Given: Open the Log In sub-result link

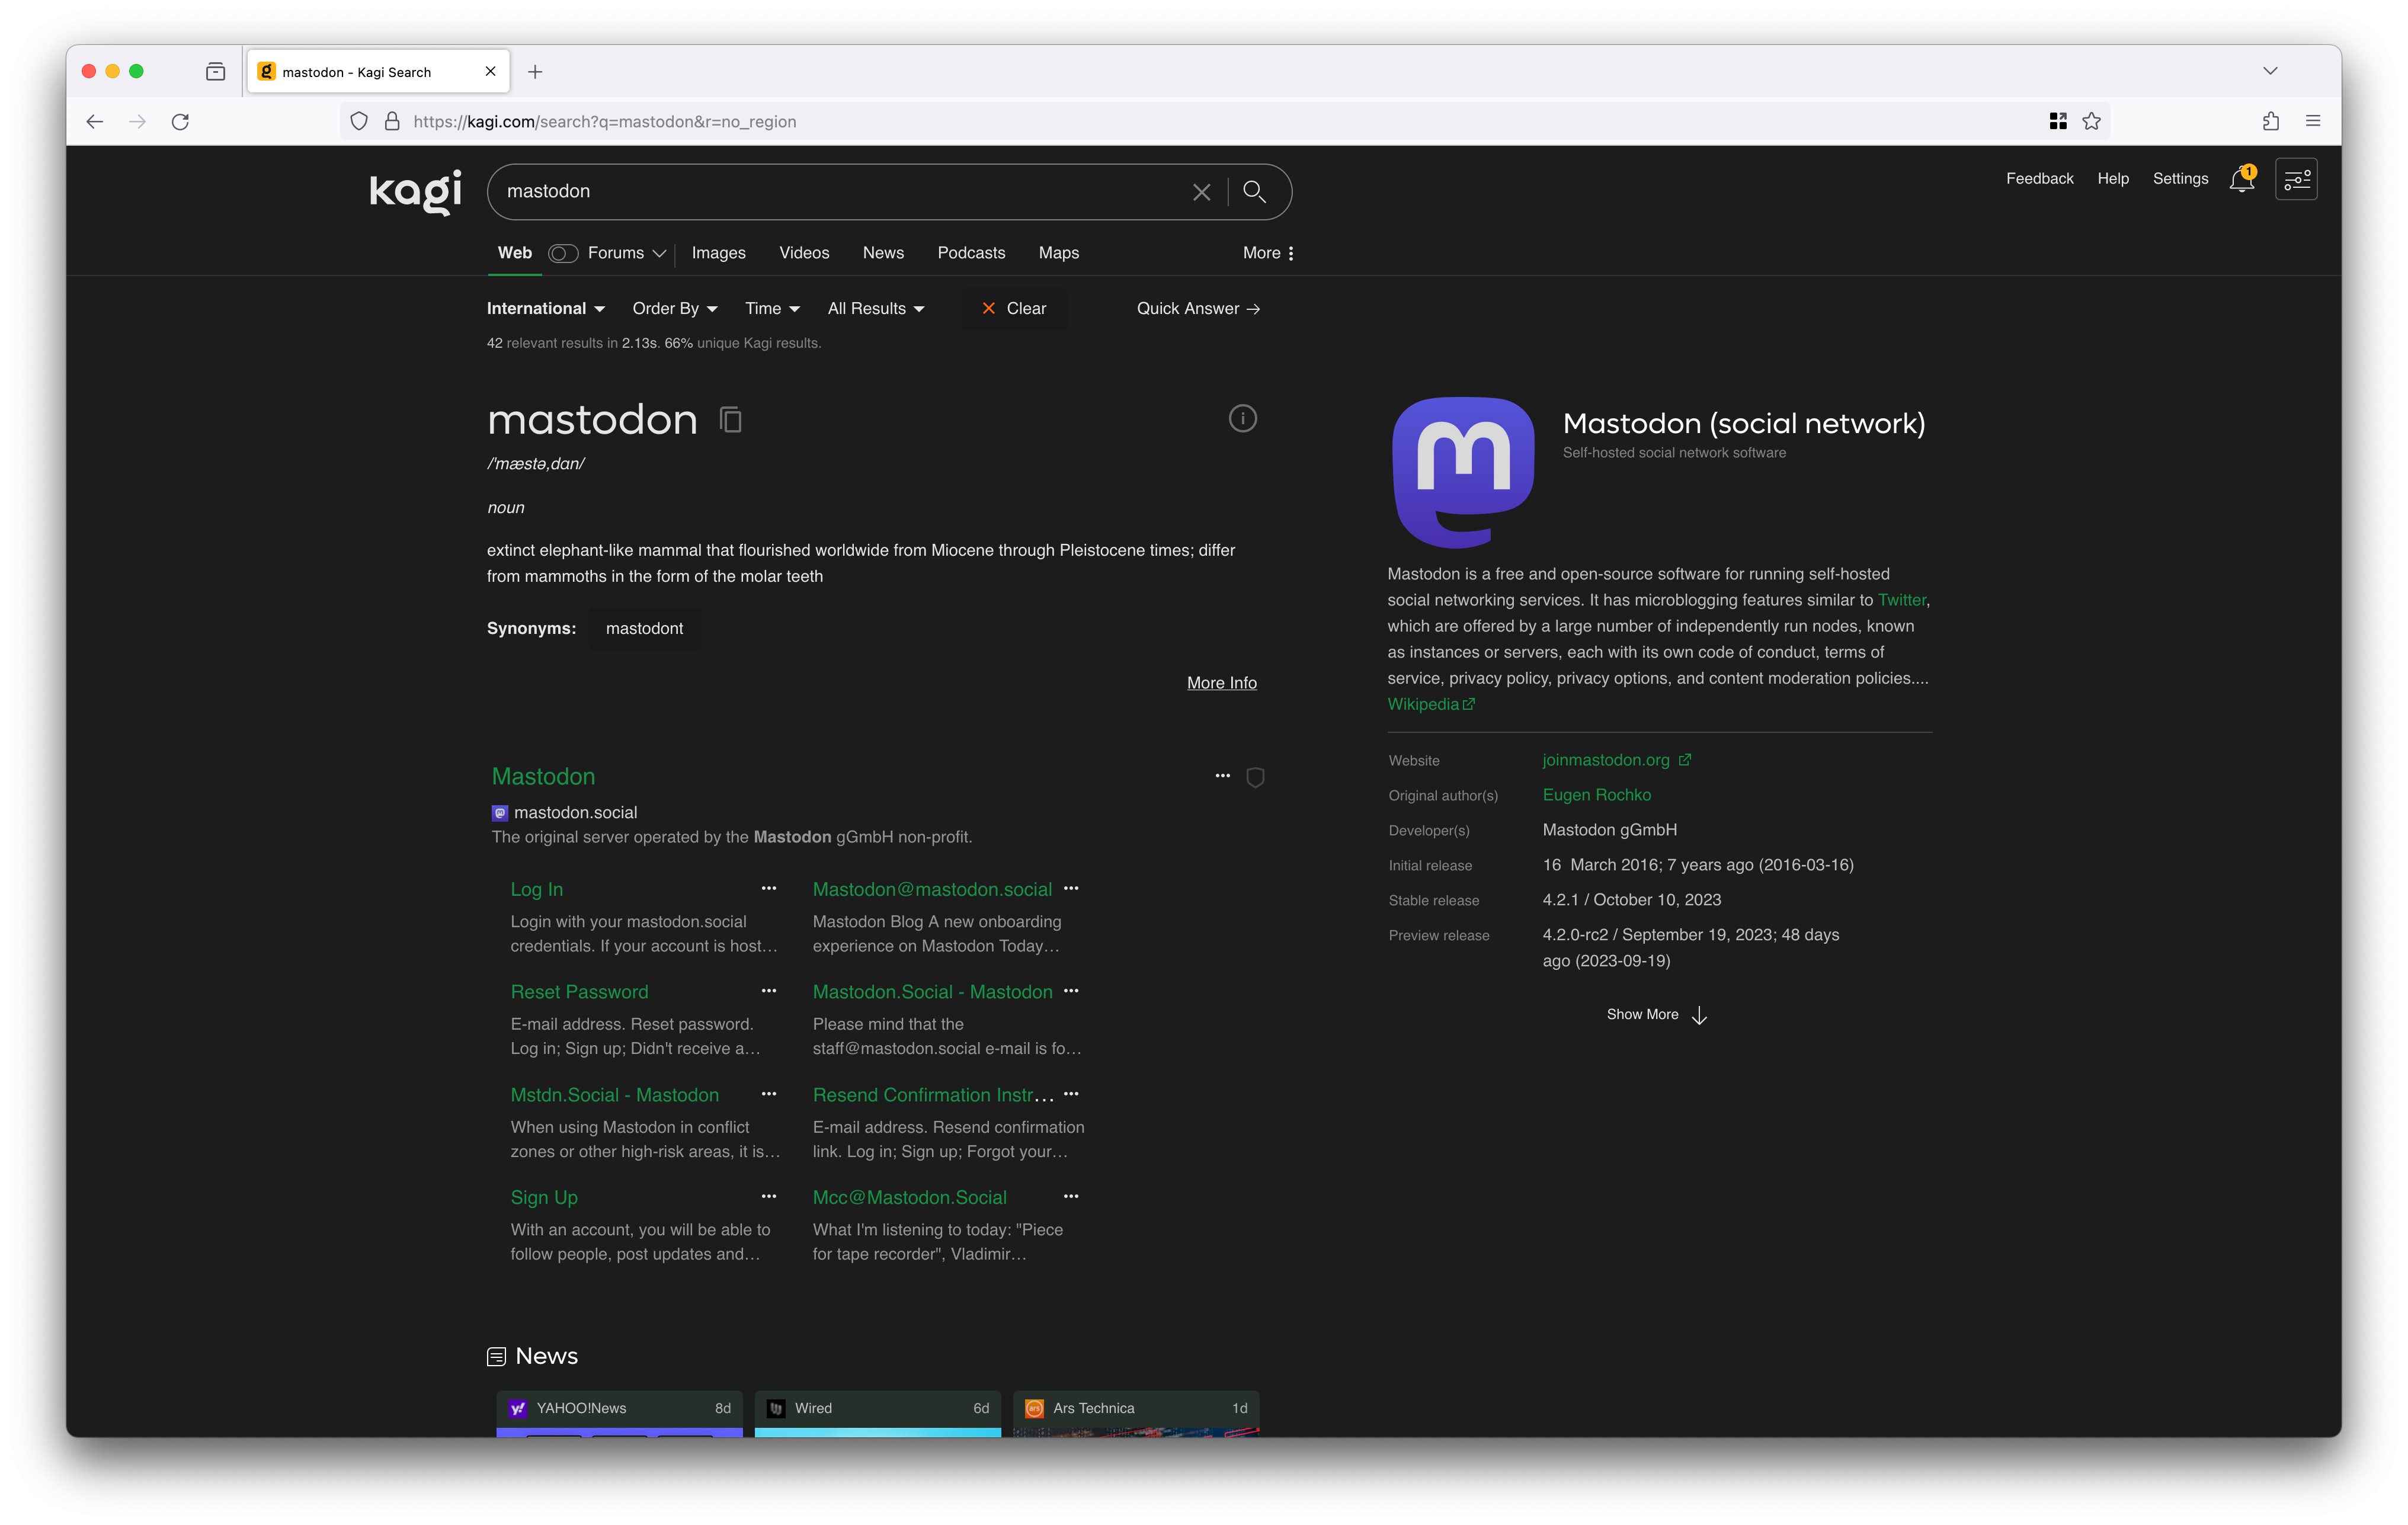Looking at the screenshot, I should [x=536, y=889].
